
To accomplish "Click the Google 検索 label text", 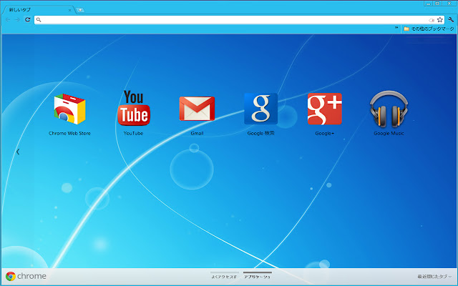I will pyautogui.click(x=260, y=134).
